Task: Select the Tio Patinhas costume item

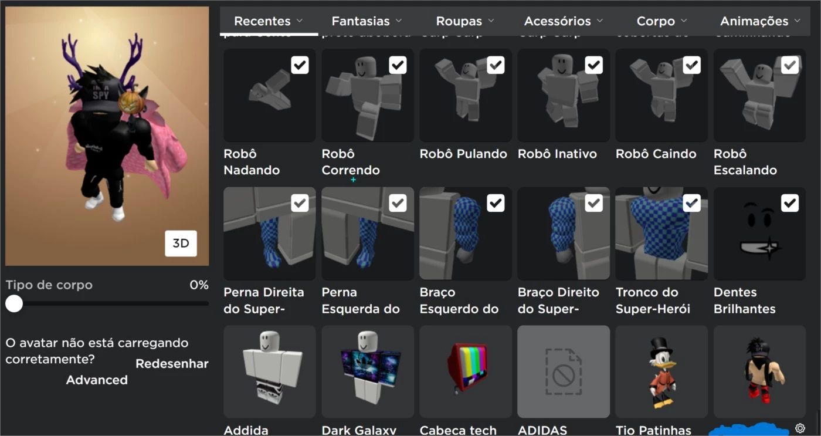Action: (x=661, y=371)
